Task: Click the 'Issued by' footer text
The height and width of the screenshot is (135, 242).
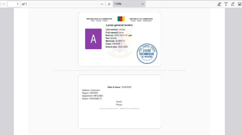Action: click(119, 108)
